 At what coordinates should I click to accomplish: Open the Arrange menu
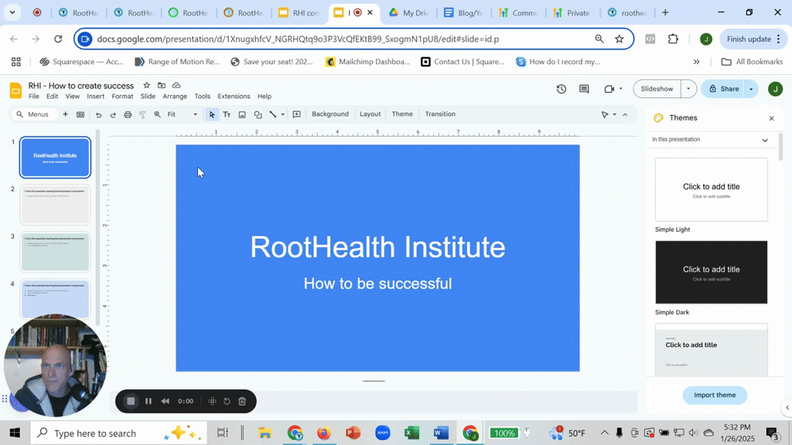point(175,97)
